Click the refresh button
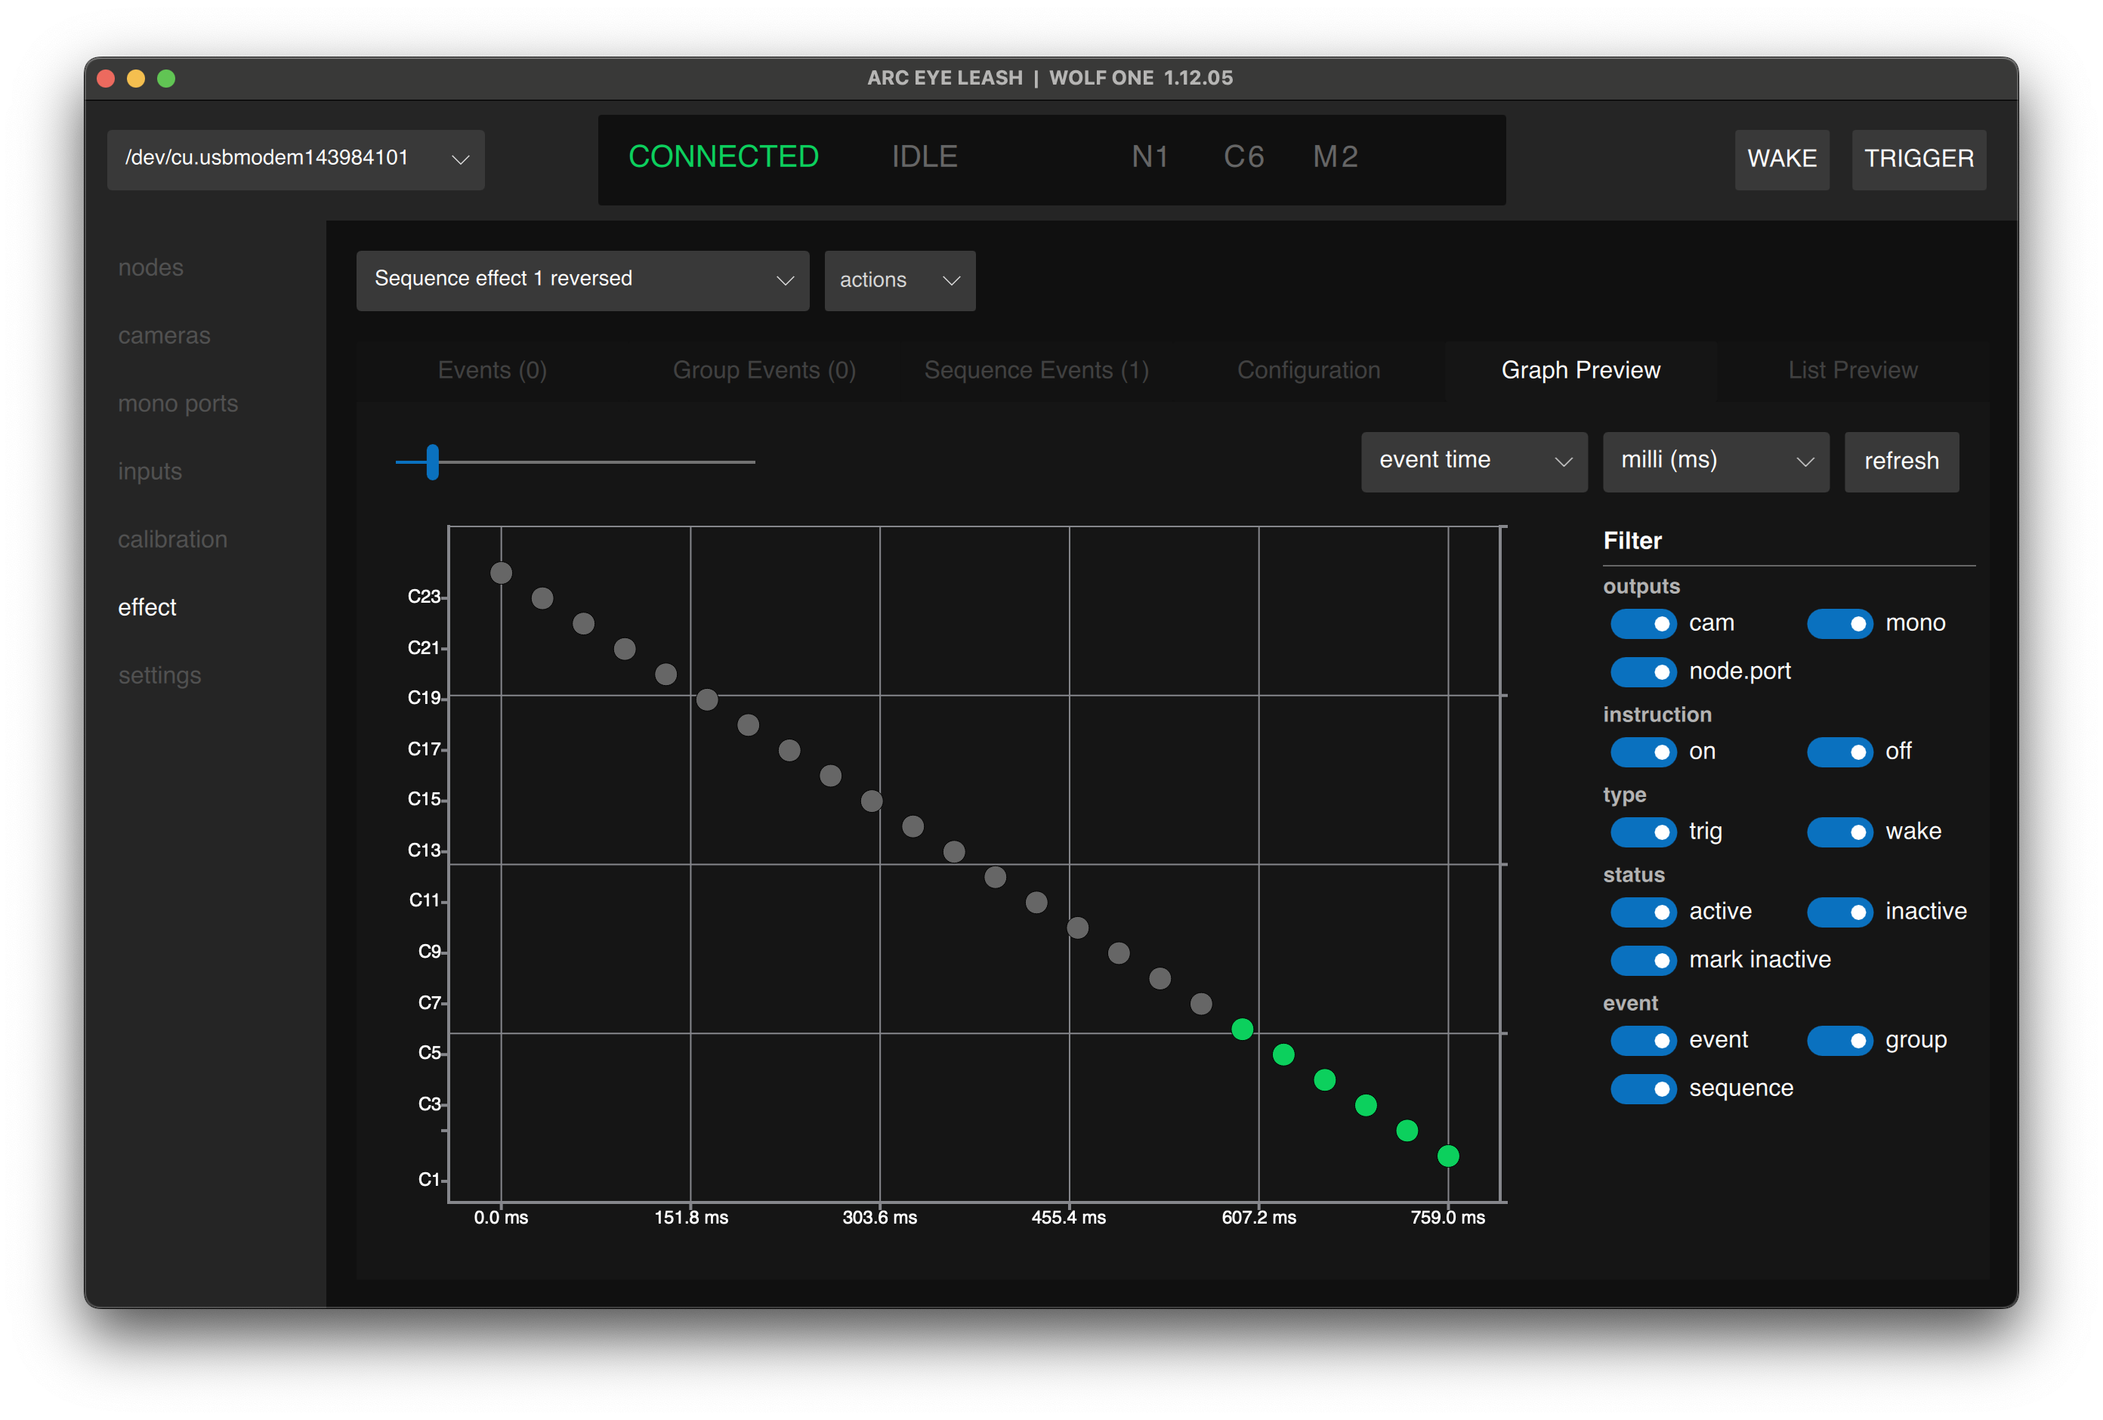 click(1901, 461)
